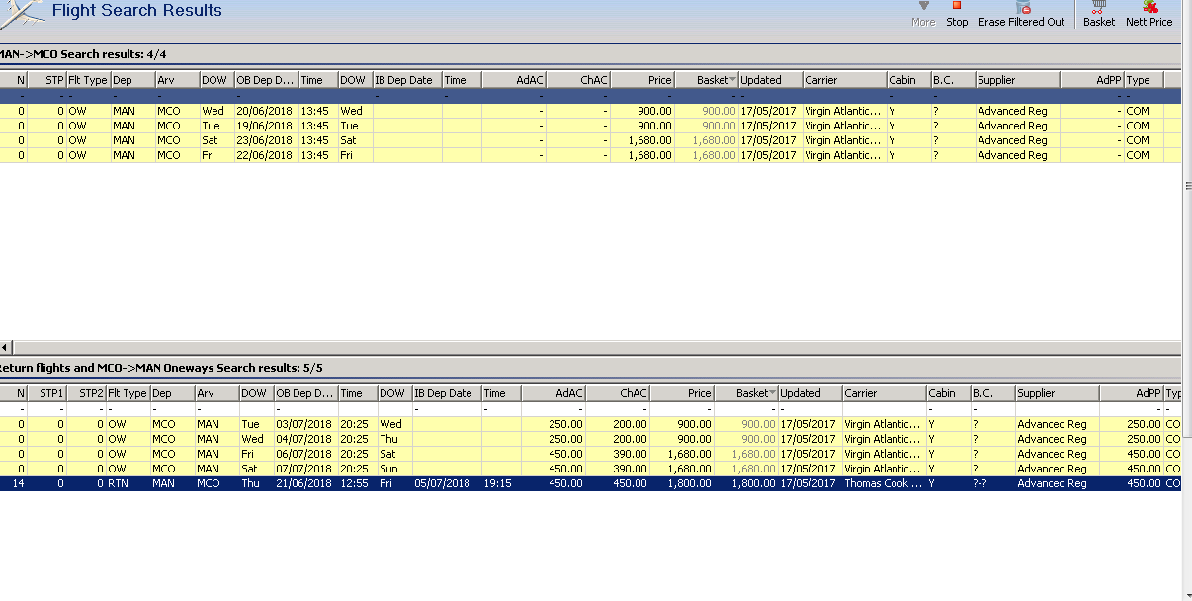Click the AdAC header in top table
The image size is (1192, 601).
[x=514, y=80]
